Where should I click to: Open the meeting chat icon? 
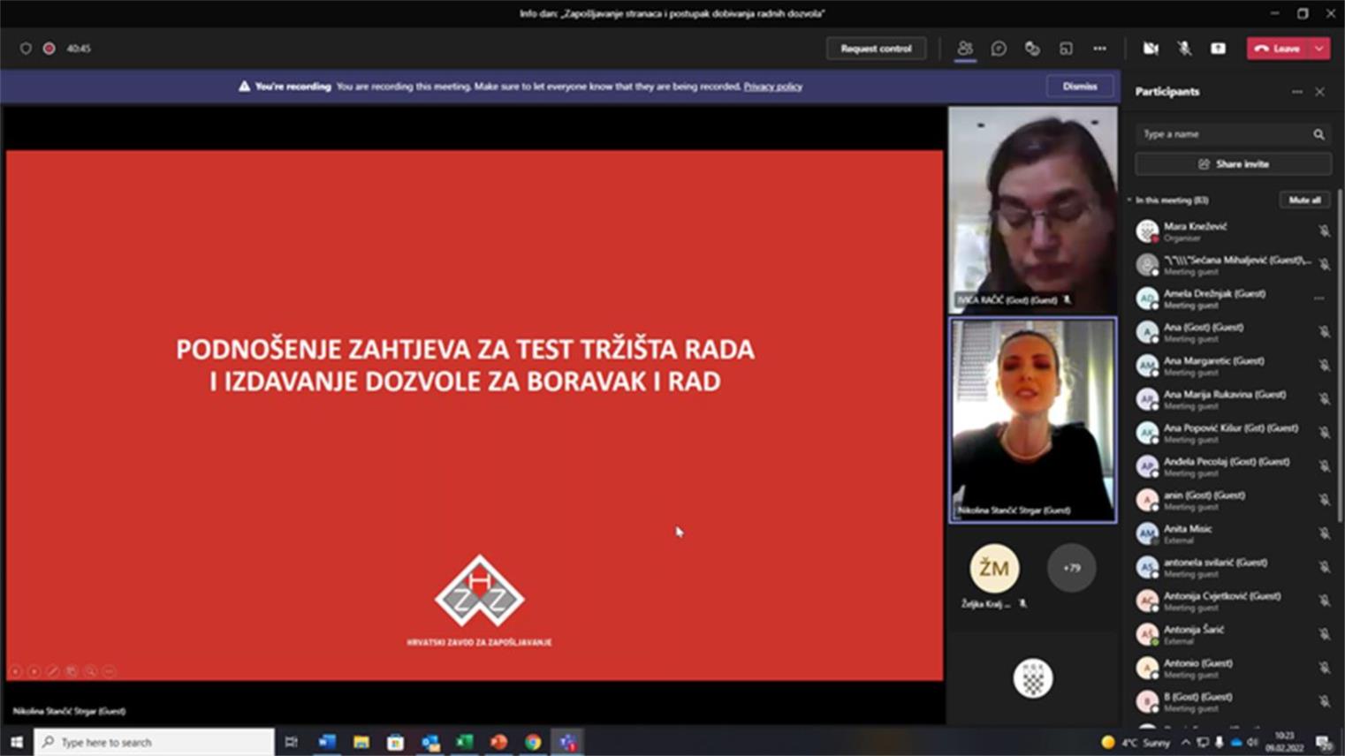tap(999, 49)
